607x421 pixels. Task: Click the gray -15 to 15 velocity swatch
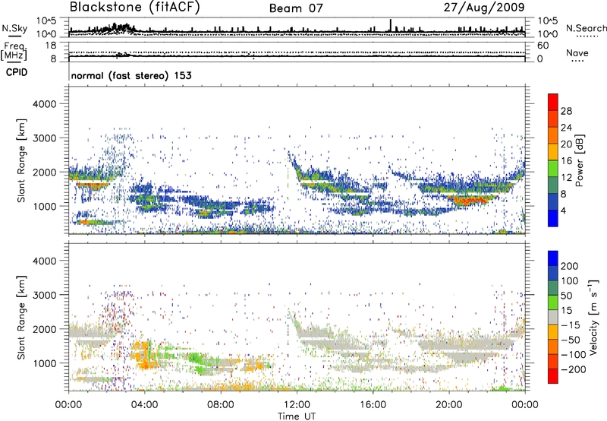(x=553, y=317)
